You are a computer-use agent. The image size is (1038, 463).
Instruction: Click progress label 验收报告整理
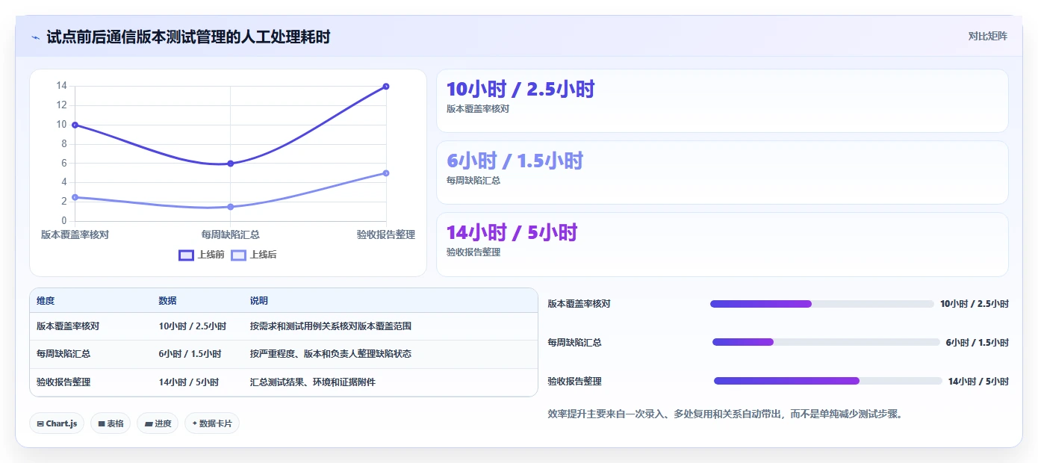(x=574, y=382)
